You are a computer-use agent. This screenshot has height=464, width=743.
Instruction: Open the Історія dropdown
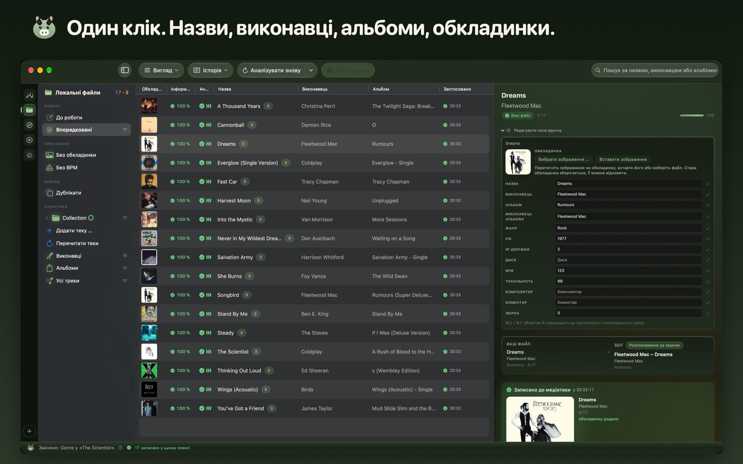click(210, 70)
